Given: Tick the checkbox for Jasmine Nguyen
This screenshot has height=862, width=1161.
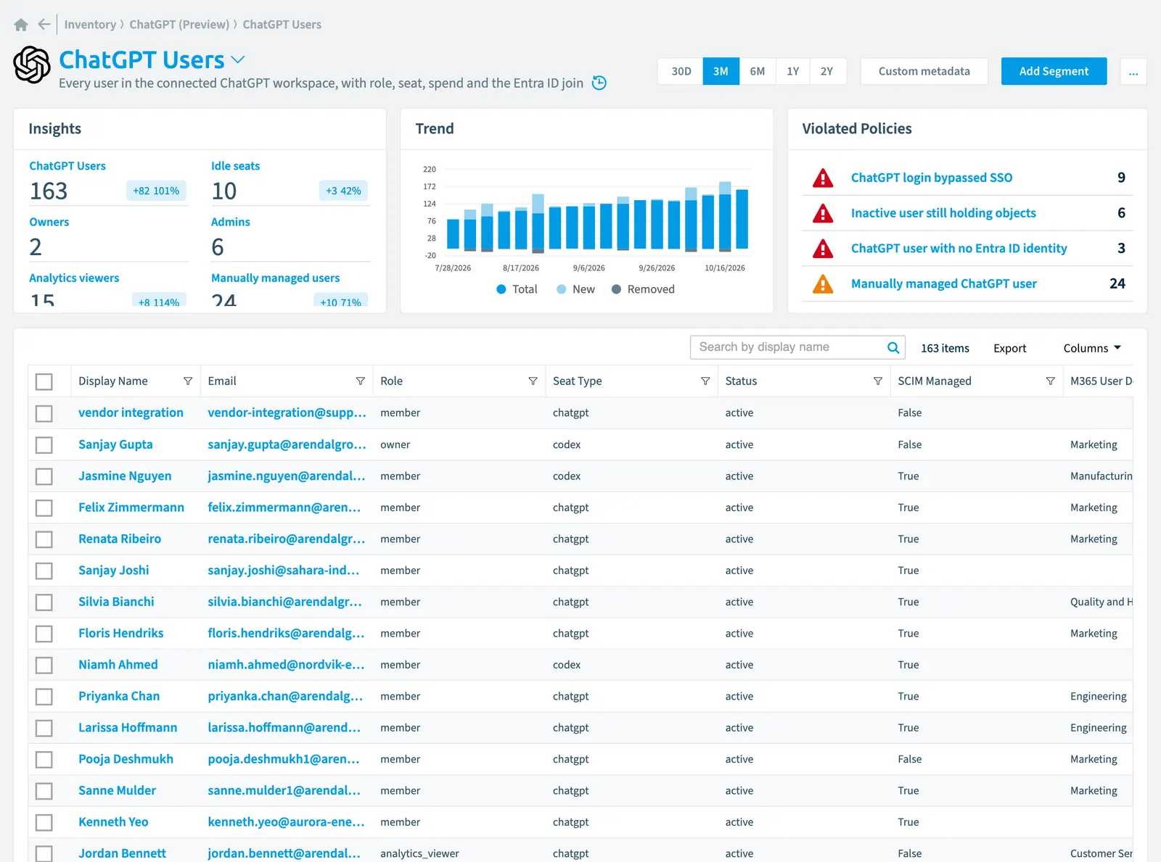Looking at the screenshot, I should pyautogui.click(x=44, y=476).
